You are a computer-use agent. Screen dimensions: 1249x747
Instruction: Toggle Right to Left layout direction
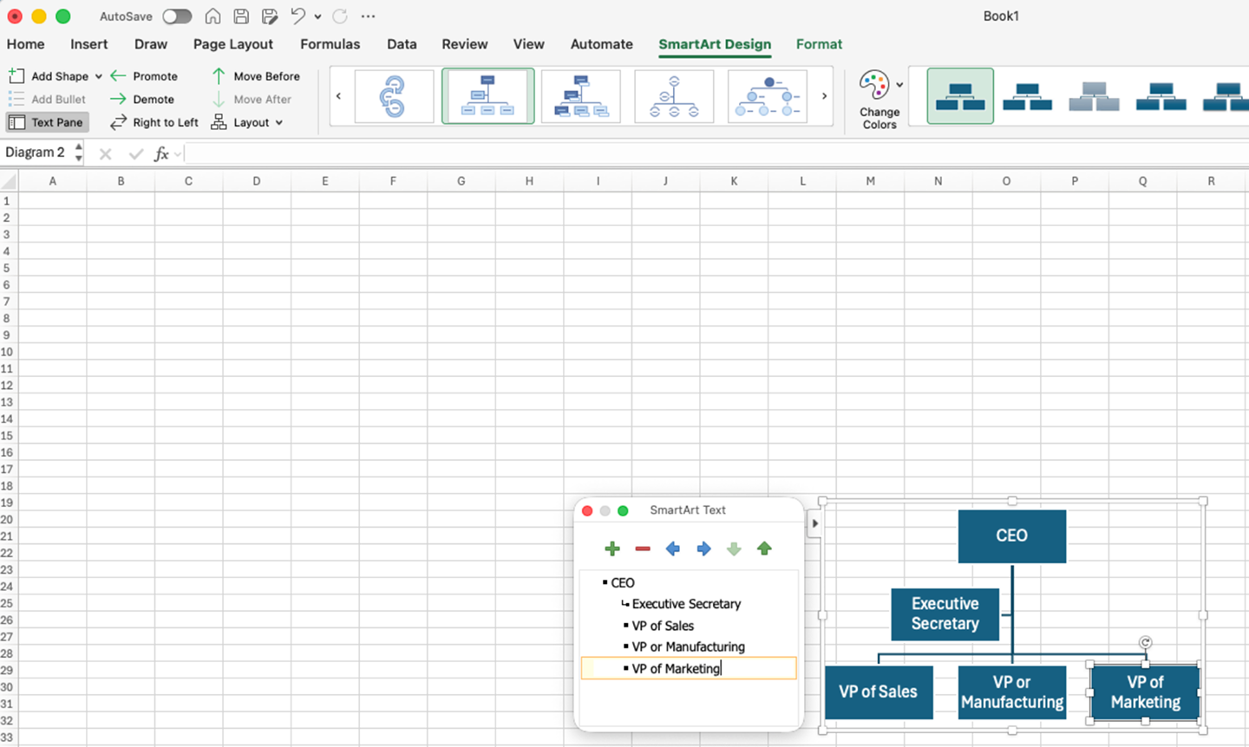tap(154, 122)
